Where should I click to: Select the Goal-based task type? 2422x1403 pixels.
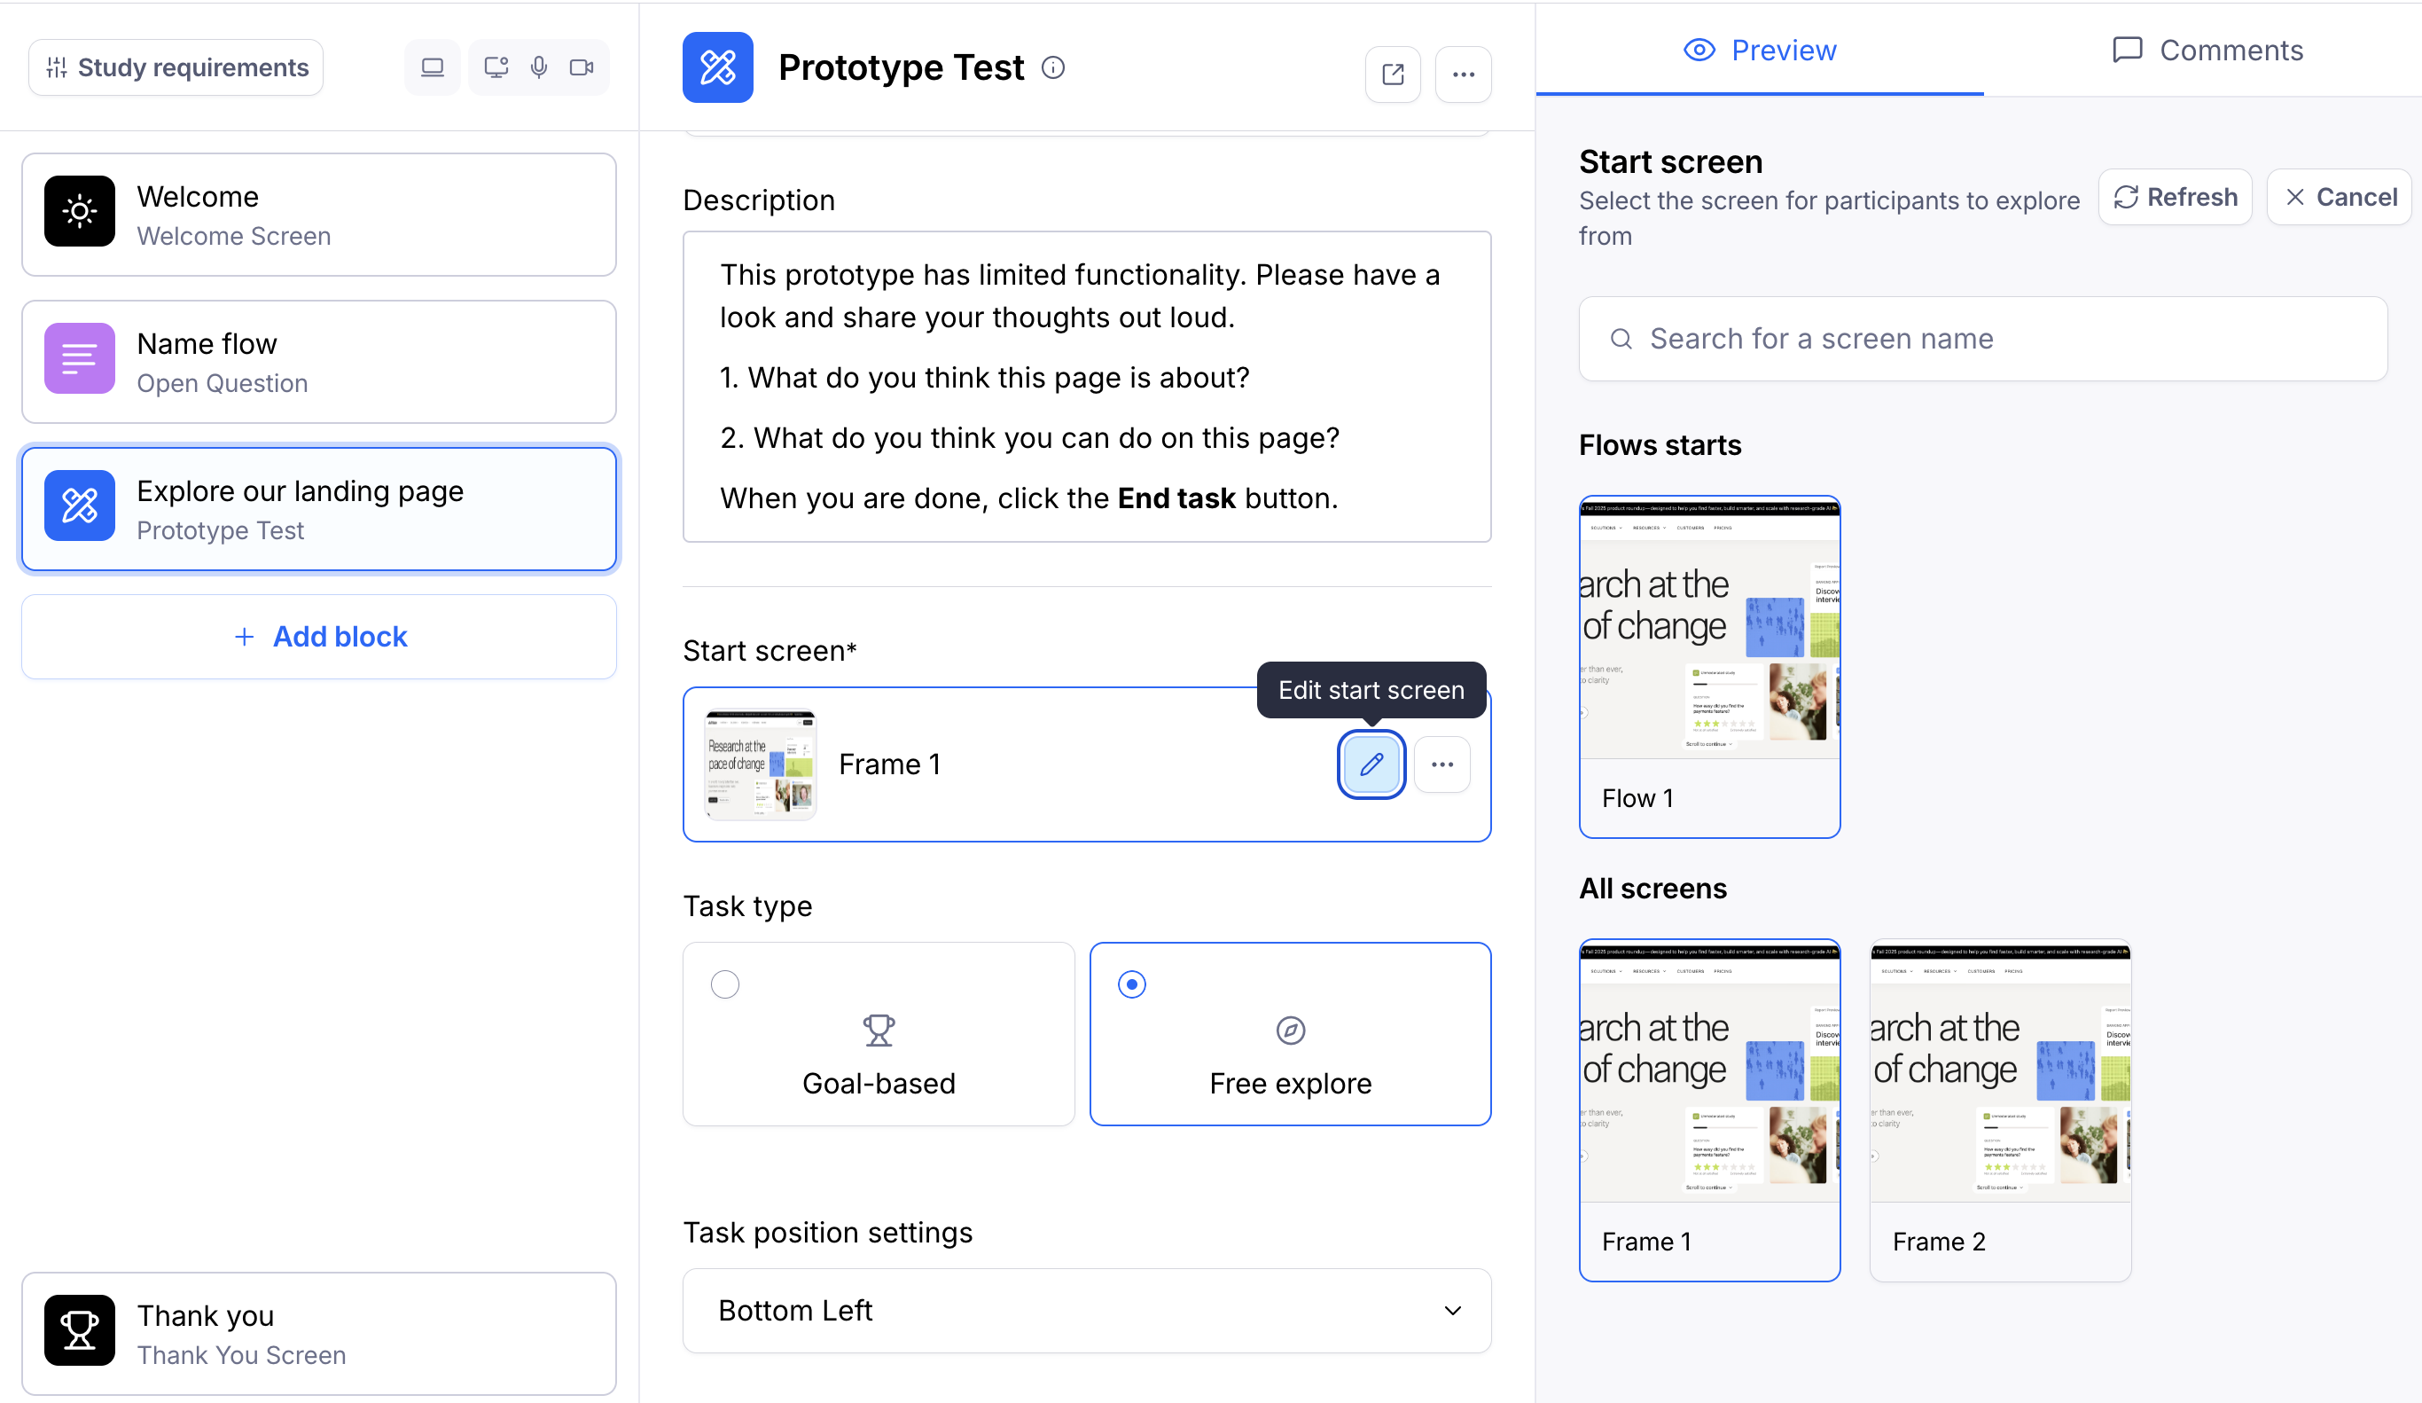point(878,1034)
